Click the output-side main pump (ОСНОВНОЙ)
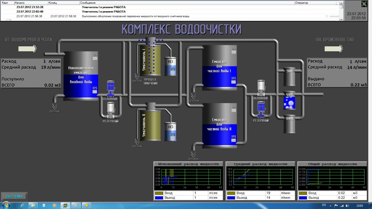The image size is (372, 209). (261, 88)
